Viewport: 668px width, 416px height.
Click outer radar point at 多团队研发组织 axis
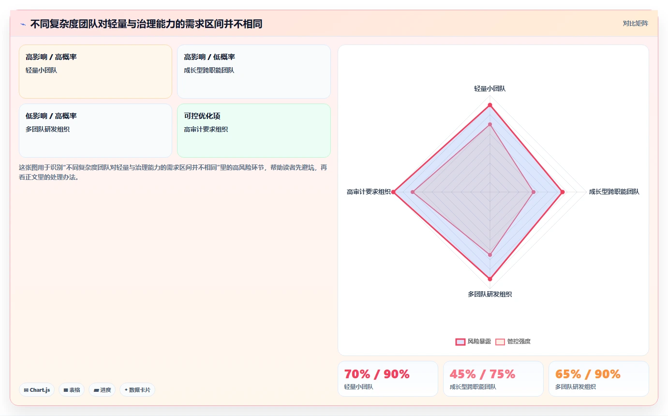coord(490,279)
